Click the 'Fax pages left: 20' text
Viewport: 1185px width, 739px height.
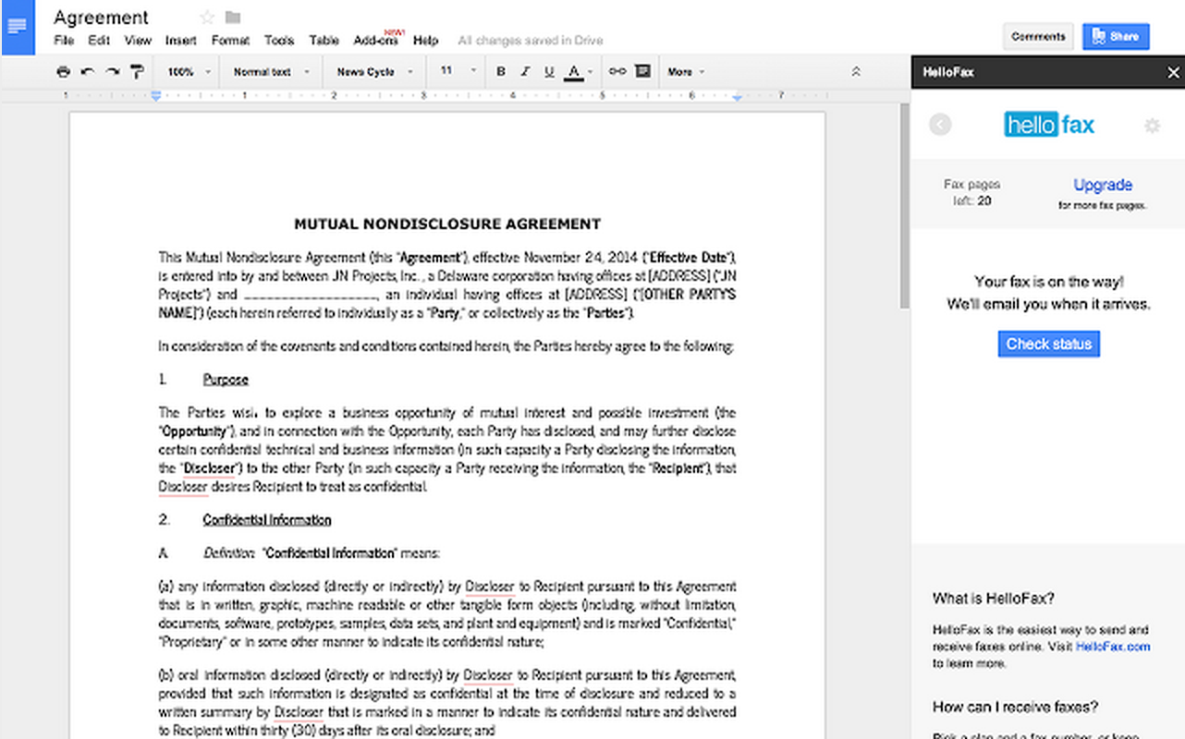pos(971,192)
